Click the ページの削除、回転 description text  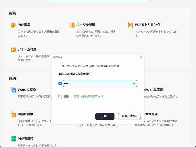tap(96, 34)
